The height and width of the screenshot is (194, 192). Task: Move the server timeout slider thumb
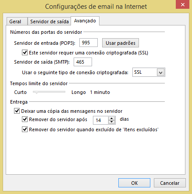(x=36, y=92)
